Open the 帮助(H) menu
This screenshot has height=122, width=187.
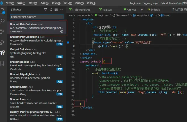[91, 3]
